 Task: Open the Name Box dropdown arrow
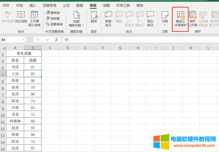click(x=24, y=40)
